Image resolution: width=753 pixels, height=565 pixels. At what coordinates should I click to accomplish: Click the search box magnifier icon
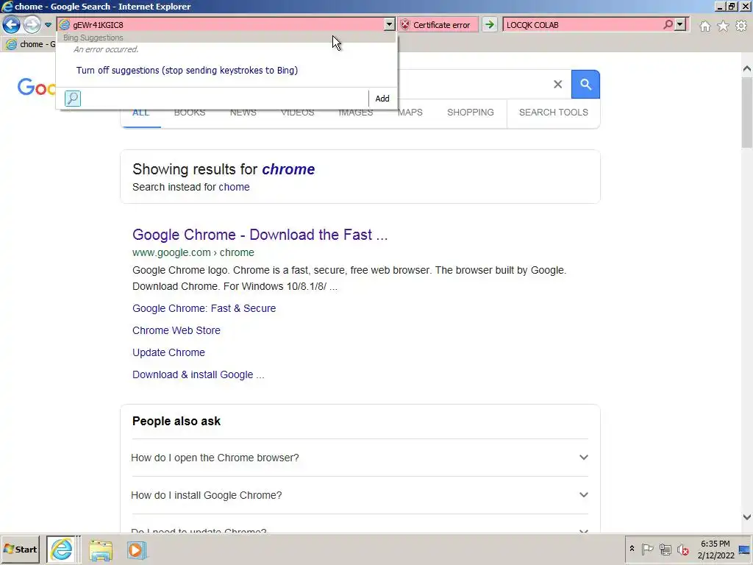point(668,24)
